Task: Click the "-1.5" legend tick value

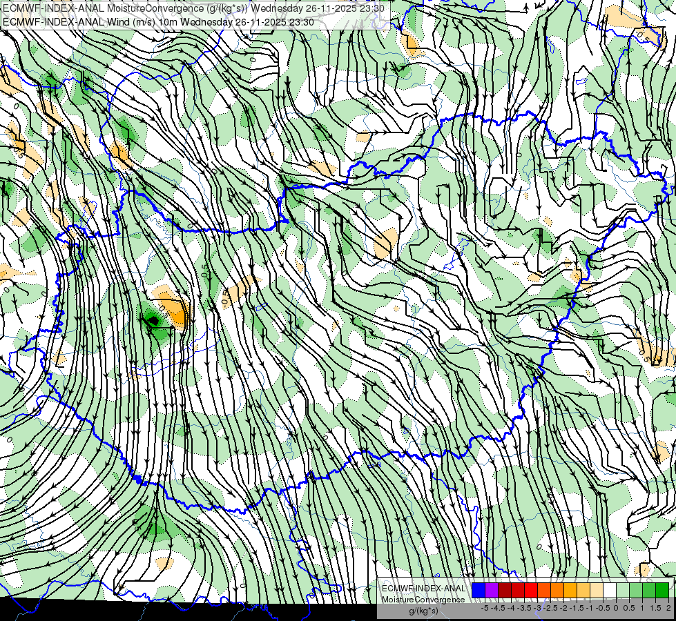Action: (x=577, y=608)
